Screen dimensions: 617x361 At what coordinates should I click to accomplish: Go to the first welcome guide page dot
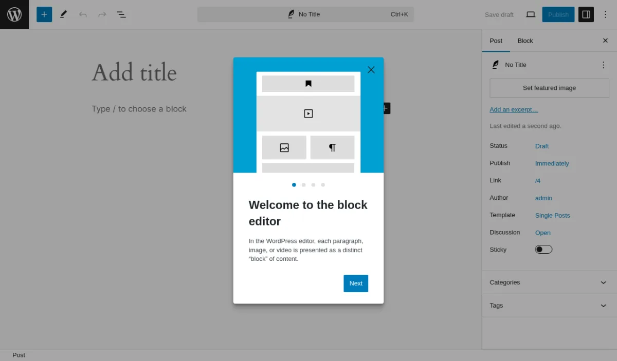[294, 185]
